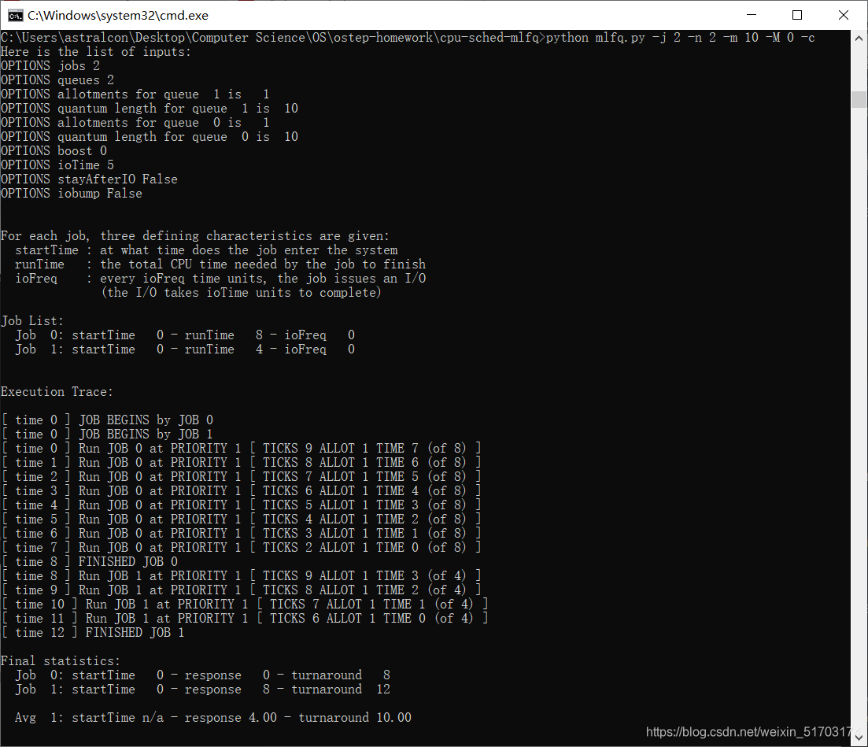868x747 pixels.
Task: Open the cmd.exe system menu icon
Action: [x=16, y=16]
